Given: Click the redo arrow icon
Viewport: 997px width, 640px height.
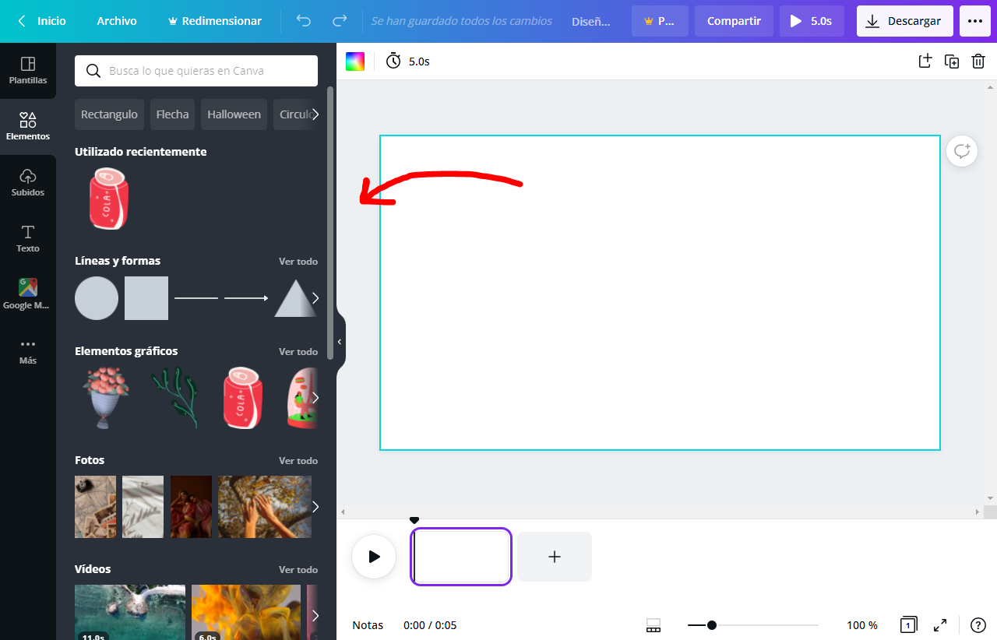Looking at the screenshot, I should (340, 21).
